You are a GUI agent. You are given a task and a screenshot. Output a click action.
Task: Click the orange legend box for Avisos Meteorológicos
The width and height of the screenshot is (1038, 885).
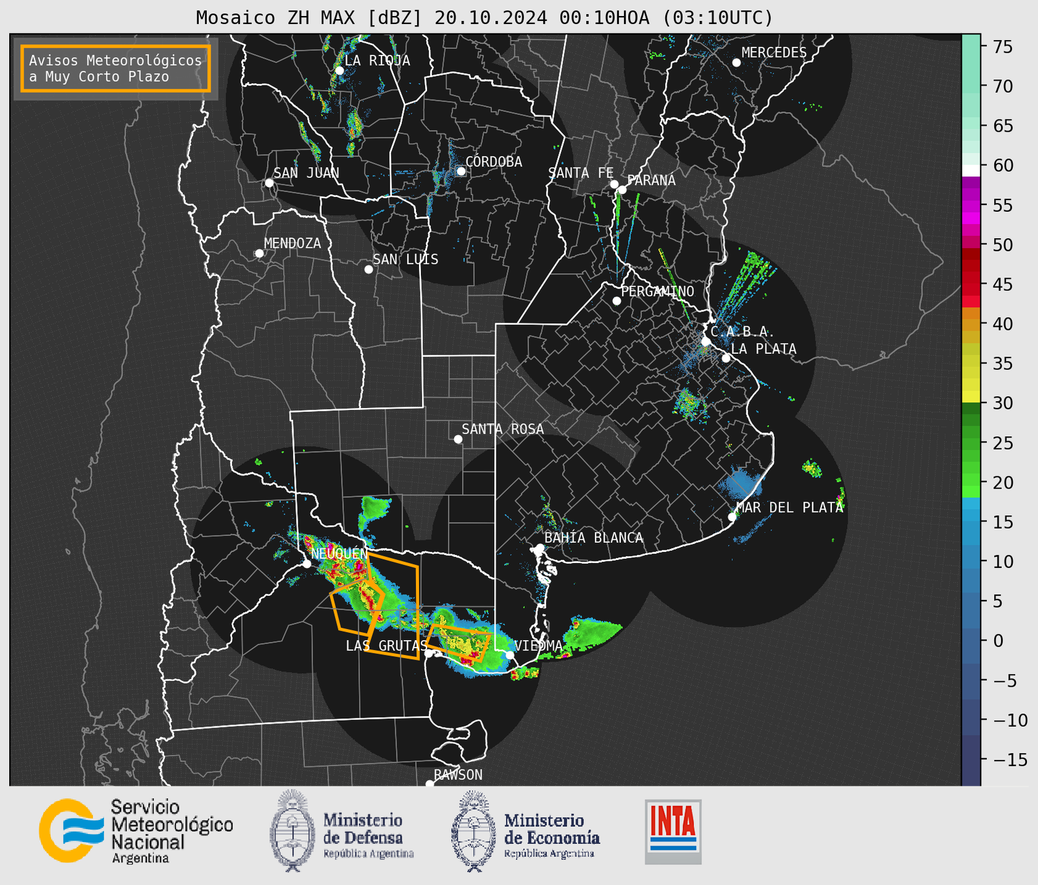tap(116, 68)
